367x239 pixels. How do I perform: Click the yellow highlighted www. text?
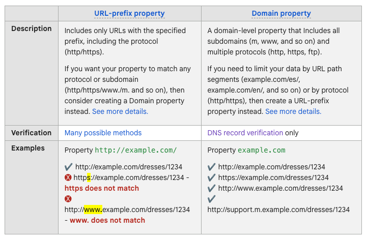93,210
